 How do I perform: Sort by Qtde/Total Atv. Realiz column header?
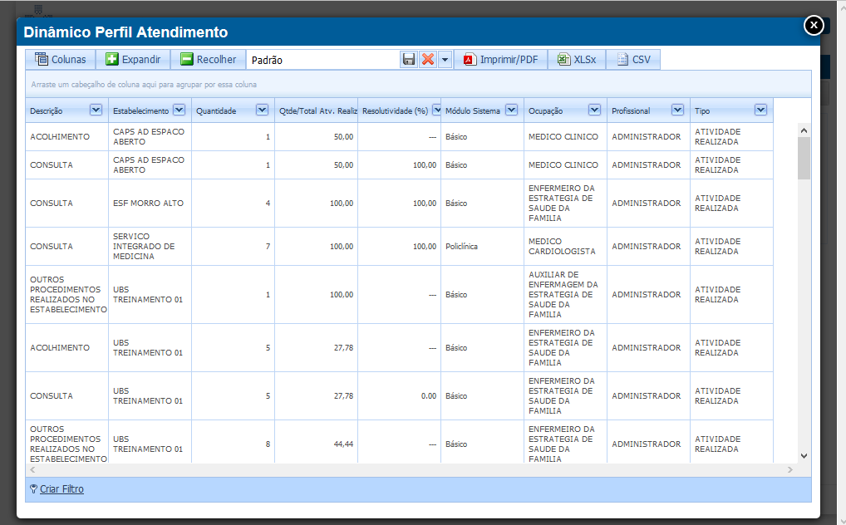pyautogui.click(x=317, y=111)
